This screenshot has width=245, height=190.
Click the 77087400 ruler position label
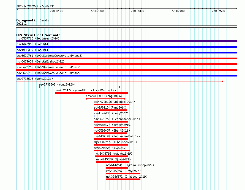178,11
